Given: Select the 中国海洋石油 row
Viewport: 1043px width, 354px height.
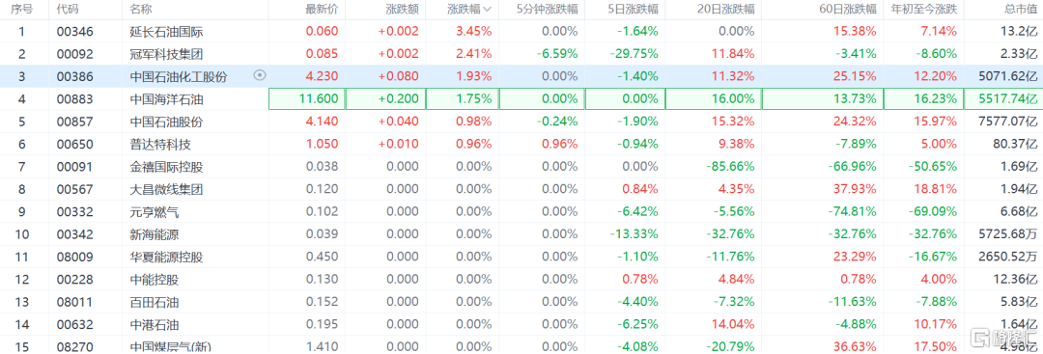Looking at the screenshot, I should 521,99.
